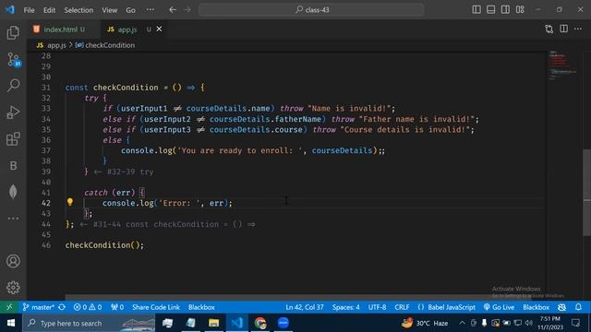Click Ln 42, Col 37 indicator
The width and height of the screenshot is (591, 332).
click(x=305, y=307)
